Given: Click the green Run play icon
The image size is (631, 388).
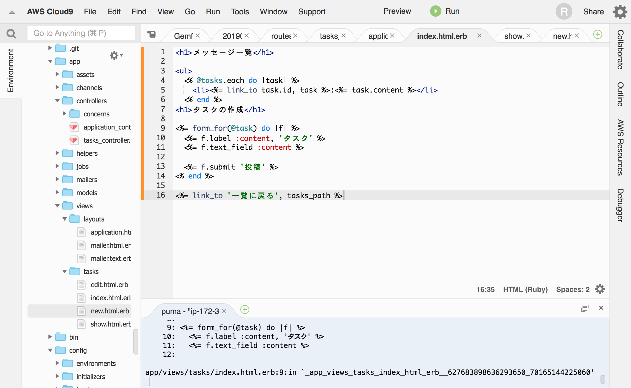Looking at the screenshot, I should click(435, 11).
